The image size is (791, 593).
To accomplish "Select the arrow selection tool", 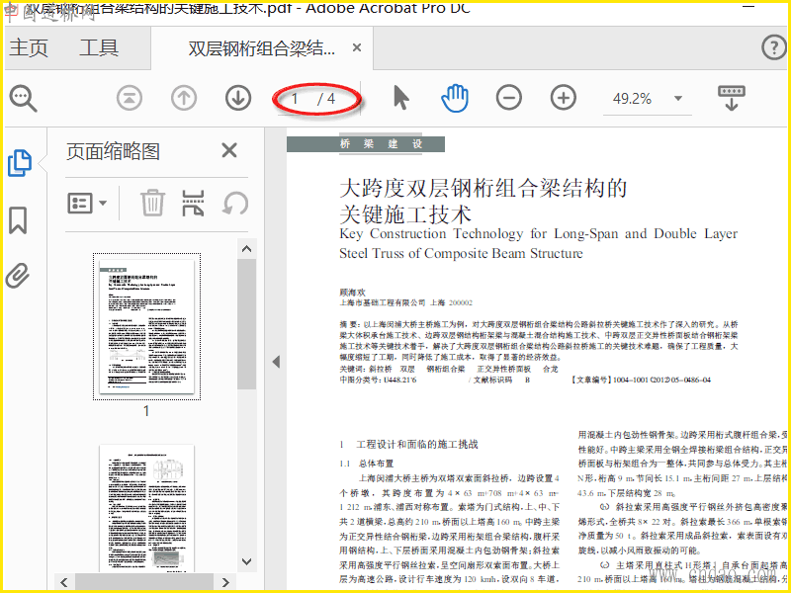I will click(x=401, y=98).
